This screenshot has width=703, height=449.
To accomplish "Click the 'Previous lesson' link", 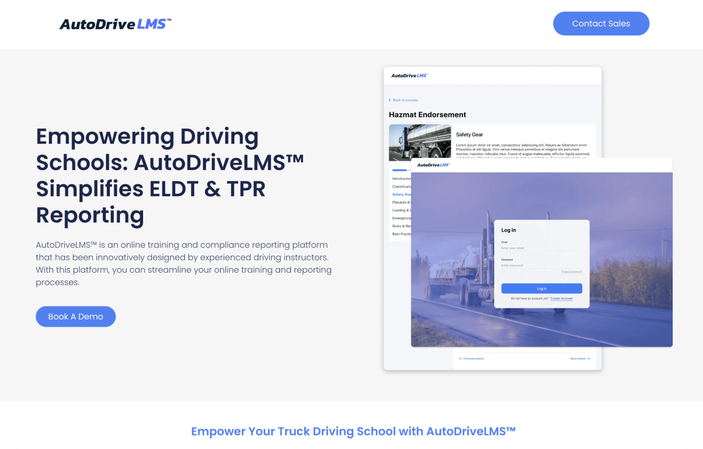I will (x=471, y=358).
